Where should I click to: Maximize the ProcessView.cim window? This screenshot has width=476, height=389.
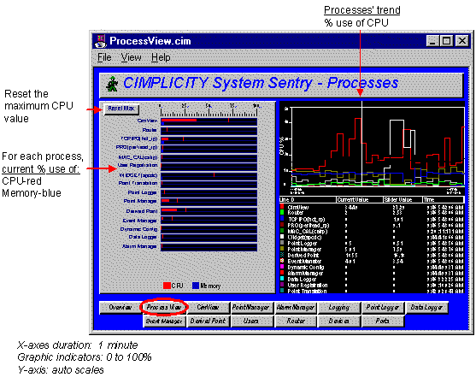(446, 41)
